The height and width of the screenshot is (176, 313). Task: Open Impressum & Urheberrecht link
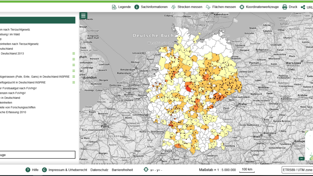tap(68, 170)
